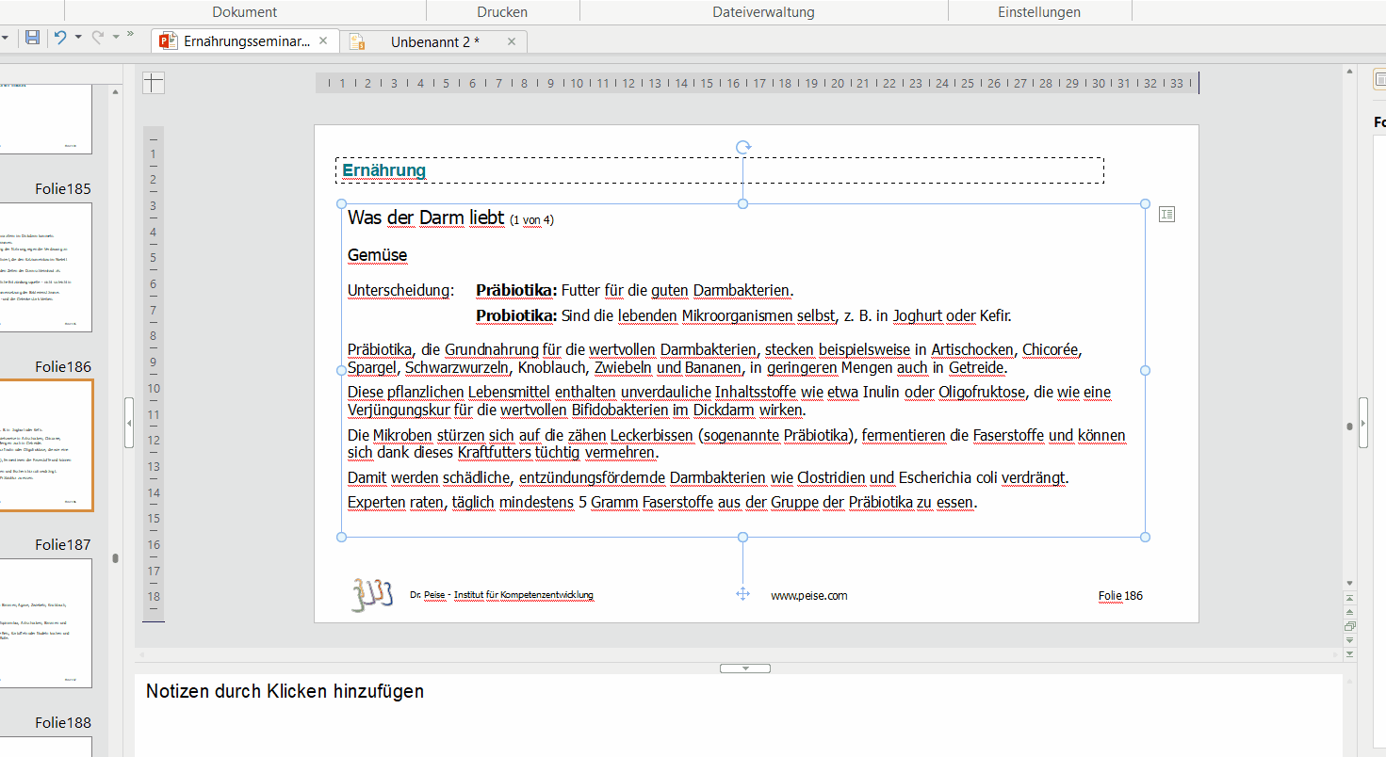Click the bold term 'Präbiotika:'
This screenshot has height=757, width=1386.
[516, 290]
